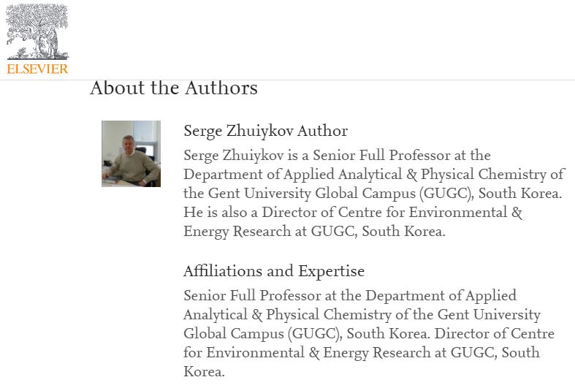Click the bio line starting "the Gent University Global Campus"
This screenshot has width=575, height=388.
(x=372, y=194)
